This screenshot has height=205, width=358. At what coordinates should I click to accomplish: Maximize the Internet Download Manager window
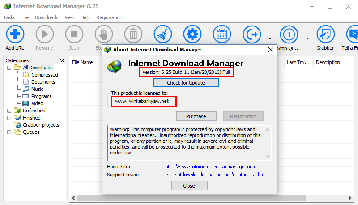(330, 6)
